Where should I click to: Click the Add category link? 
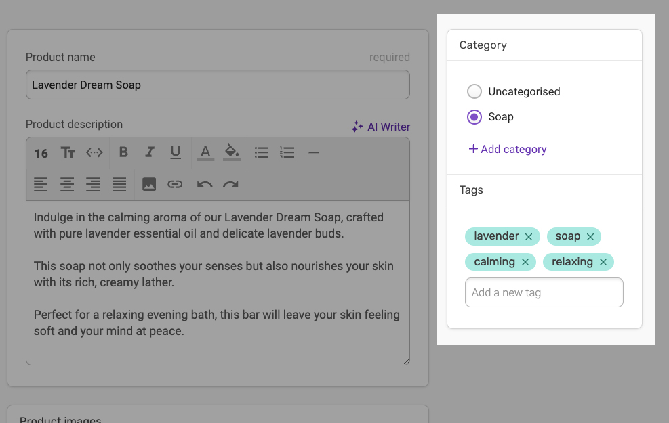507,149
